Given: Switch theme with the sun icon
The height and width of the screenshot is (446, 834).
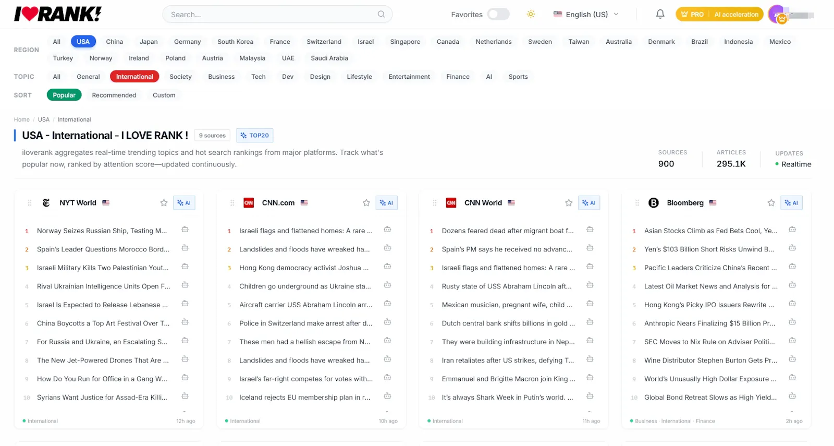Looking at the screenshot, I should tap(531, 14).
